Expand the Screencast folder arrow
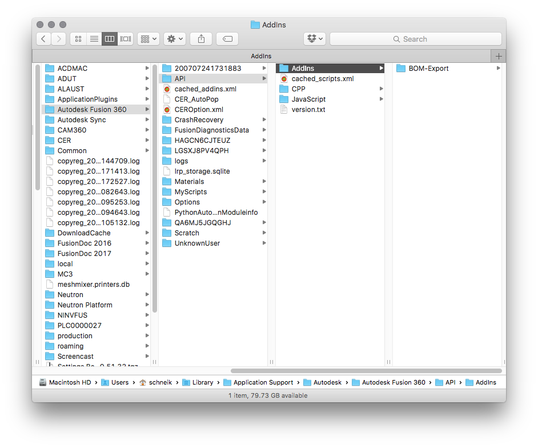This screenshot has height=448, width=538. (x=147, y=357)
